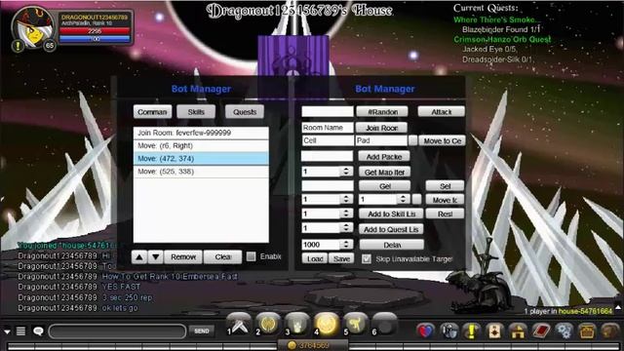Click the Remove button
This screenshot has height=351, width=624.
coord(183,257)
